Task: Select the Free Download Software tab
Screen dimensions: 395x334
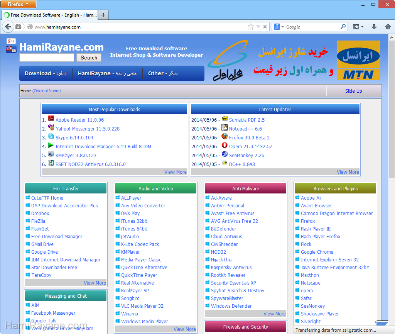Action: tap(50, 15)
